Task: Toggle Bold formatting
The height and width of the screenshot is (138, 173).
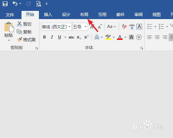Action: click(x=44, y=37)
